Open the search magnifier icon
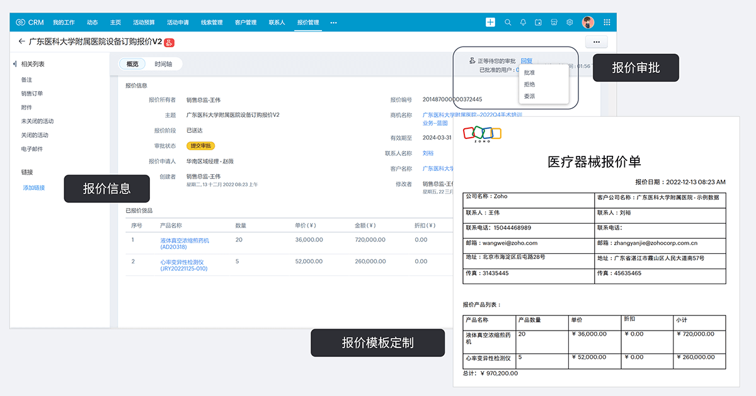The image size is (756, 396). 508,22
